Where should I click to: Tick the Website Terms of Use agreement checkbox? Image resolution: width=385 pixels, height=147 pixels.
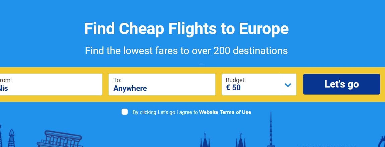[125, 112]
